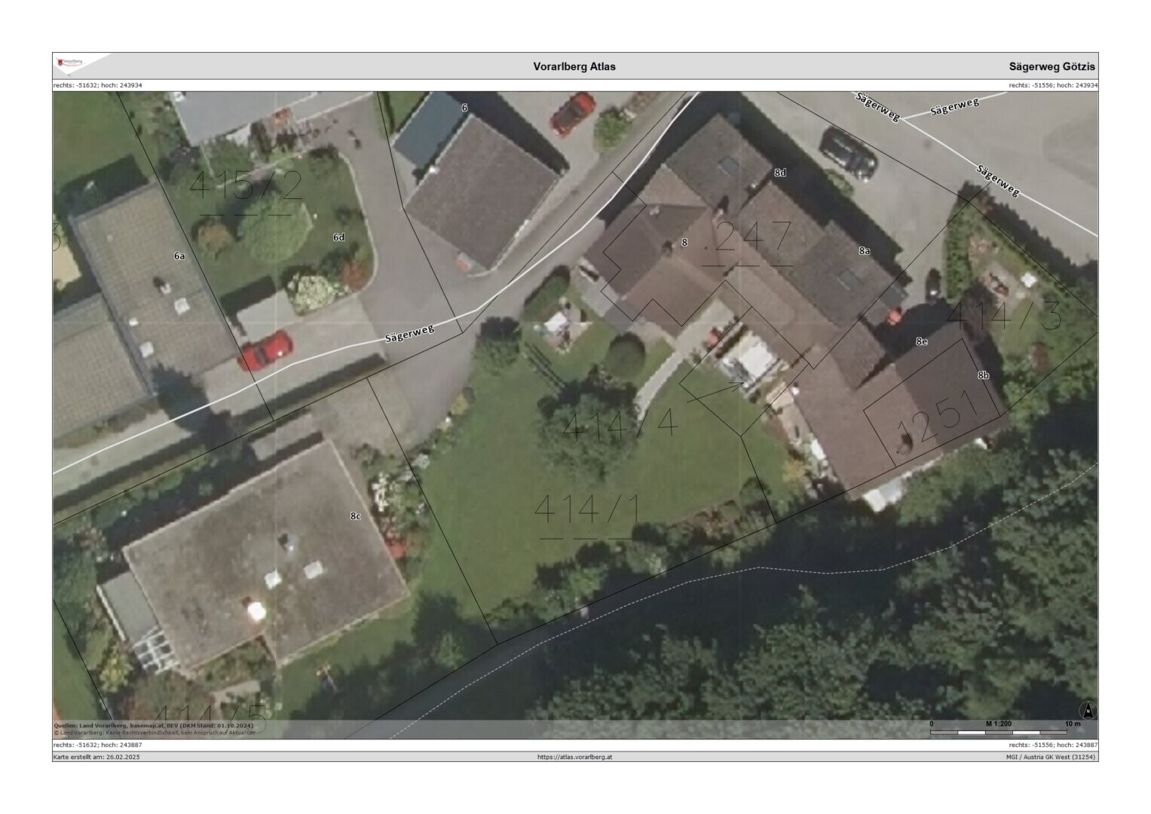Click the white parasol beside building 8c
This screenshot has width=1151, height=814.
point(256,610)
